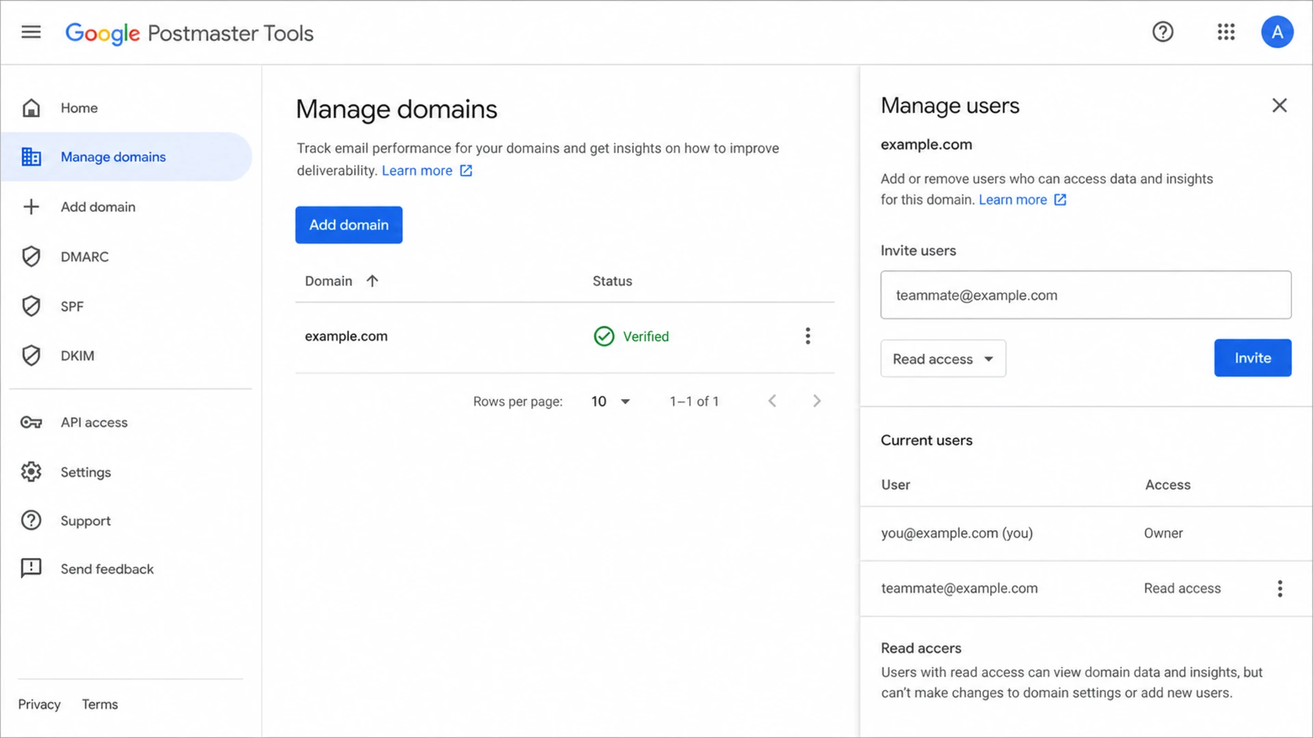Select Home in the sidebar
The height and width of the screenshot is (738, 1313).
click(127, 108)
